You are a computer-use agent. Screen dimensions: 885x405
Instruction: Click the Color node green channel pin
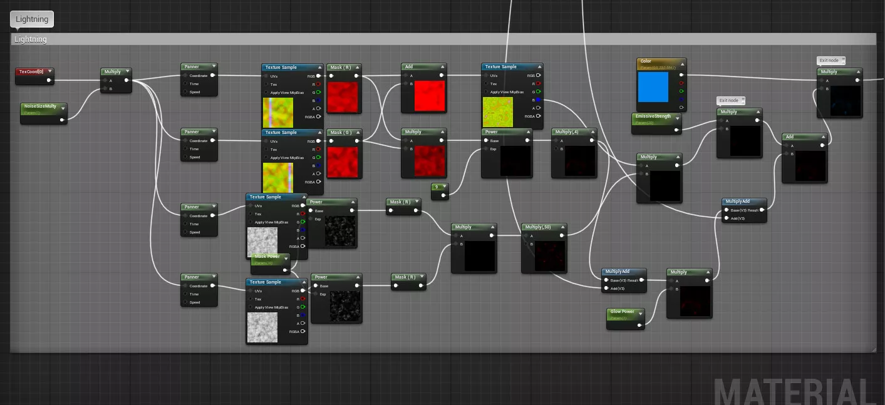pos(681,91)
